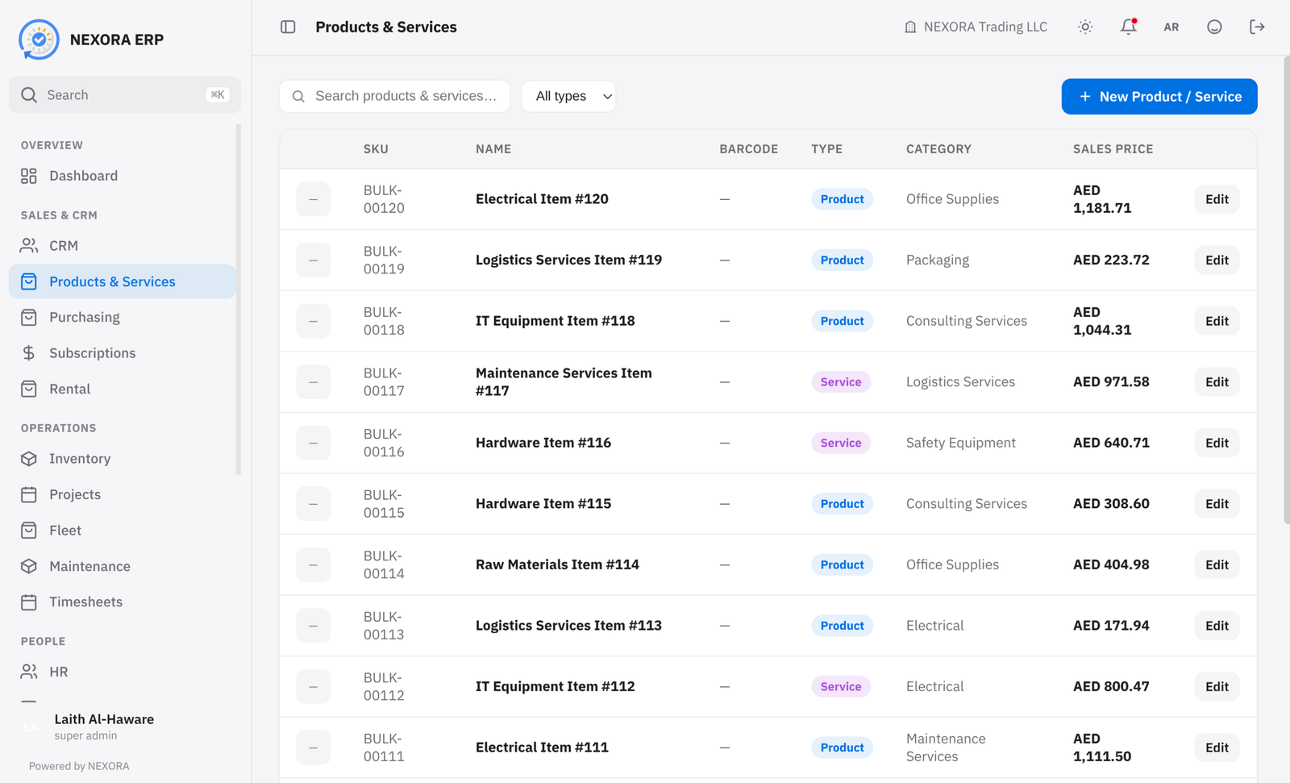Click the Maintenance cube icon
1290x783 pixels.
tap(29, 566)
